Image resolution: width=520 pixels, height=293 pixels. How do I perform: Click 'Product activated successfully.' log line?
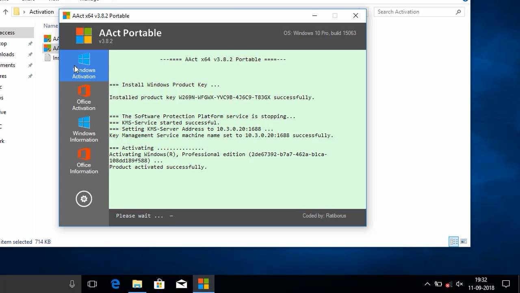coord(158,167)
